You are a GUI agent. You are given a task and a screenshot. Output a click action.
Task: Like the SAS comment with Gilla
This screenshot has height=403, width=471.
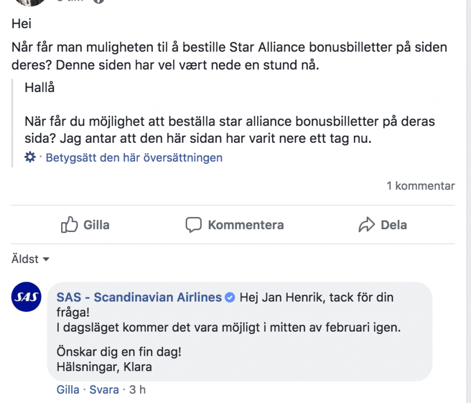tap(68, 390)
